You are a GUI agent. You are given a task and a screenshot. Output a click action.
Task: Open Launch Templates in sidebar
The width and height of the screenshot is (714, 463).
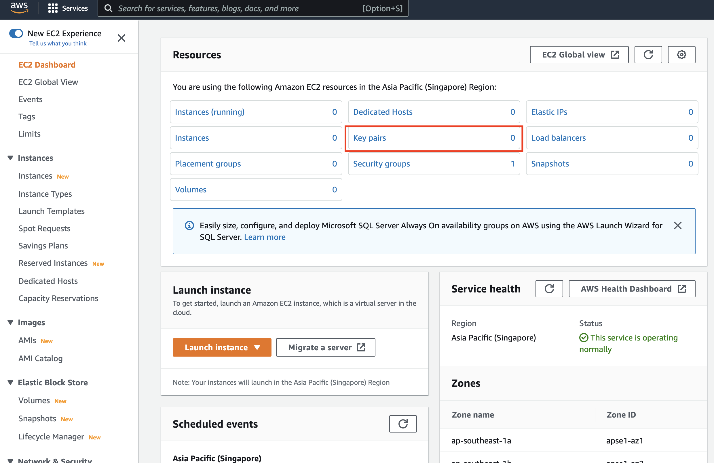51,211
